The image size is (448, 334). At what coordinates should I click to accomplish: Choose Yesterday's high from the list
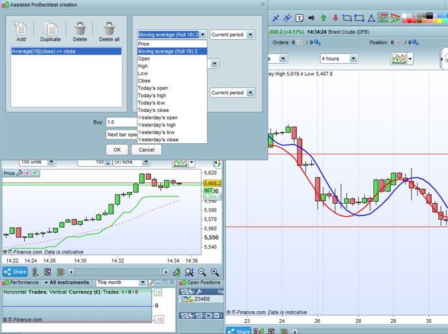pos(172,125)
